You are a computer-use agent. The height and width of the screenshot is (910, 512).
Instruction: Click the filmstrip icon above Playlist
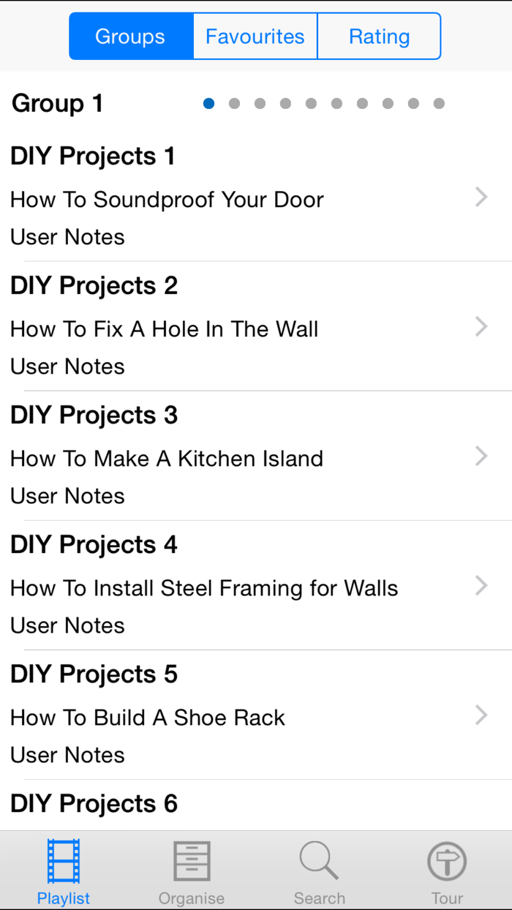[x=63, y=860]
